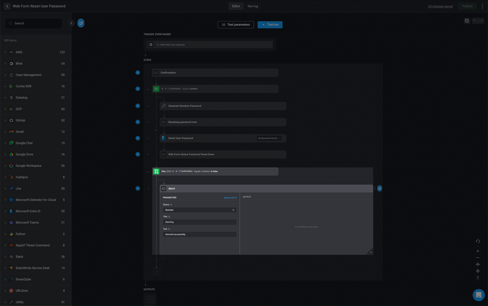
Task: Expand the Microsoft Entra ID category
Action: click(5, 211)
